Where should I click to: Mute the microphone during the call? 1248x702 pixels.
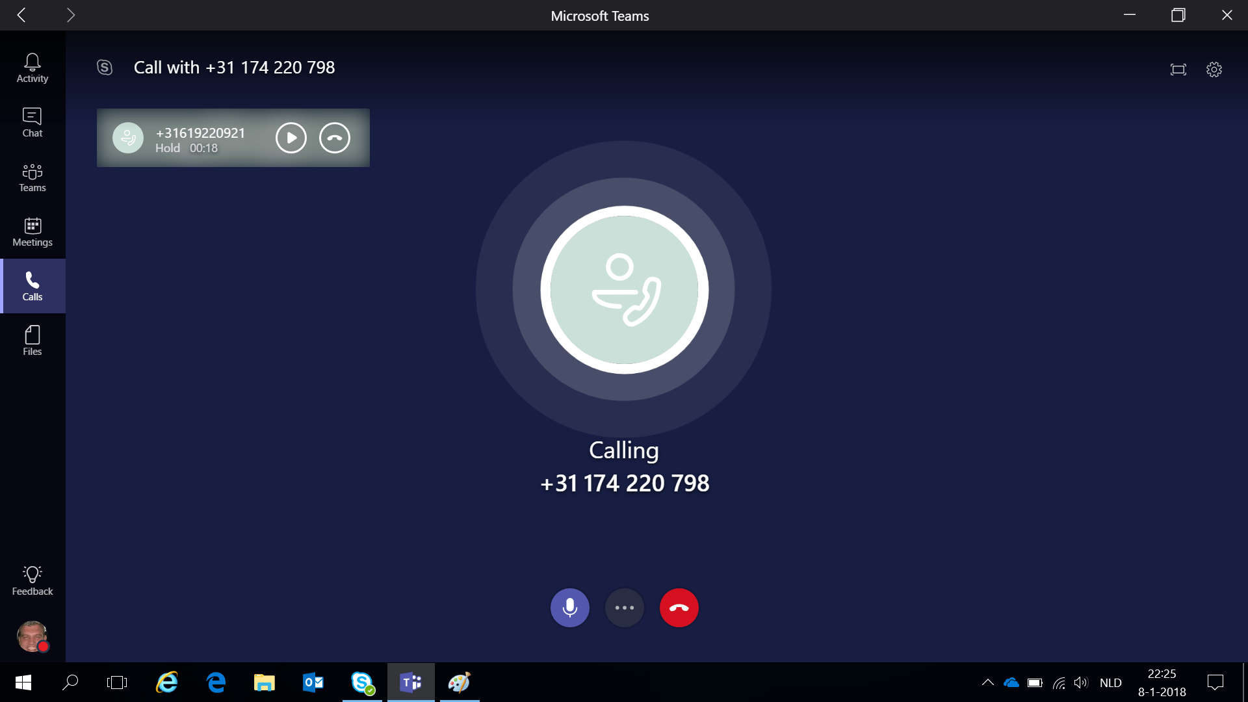[x=570, y=608]
